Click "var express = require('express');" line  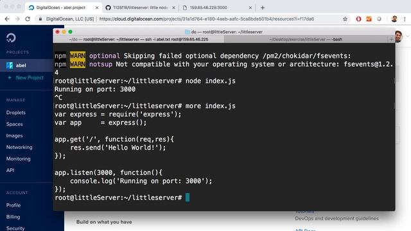point(118,114)
